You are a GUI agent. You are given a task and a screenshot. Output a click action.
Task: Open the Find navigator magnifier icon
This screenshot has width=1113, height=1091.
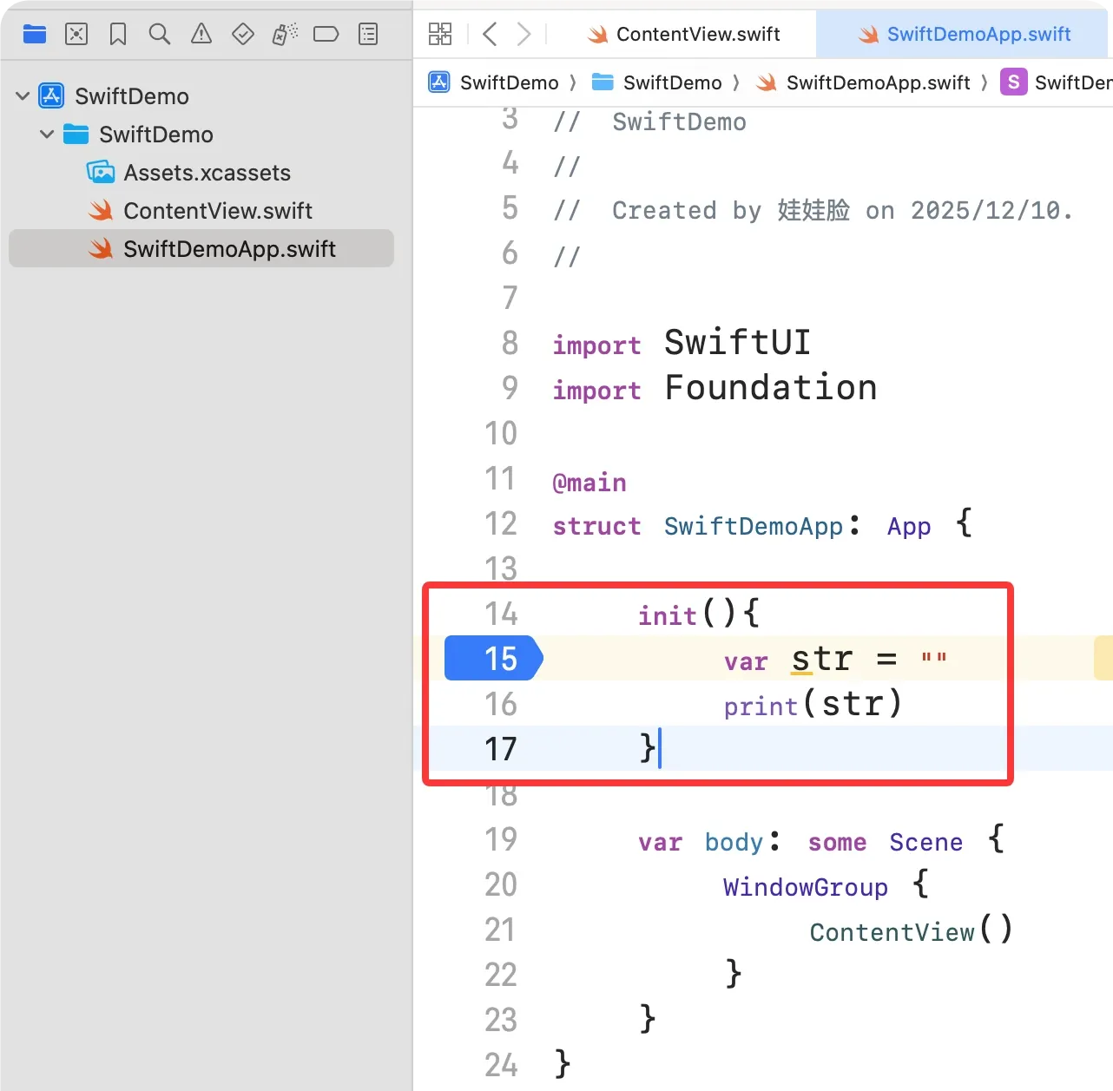pos(160,34)
